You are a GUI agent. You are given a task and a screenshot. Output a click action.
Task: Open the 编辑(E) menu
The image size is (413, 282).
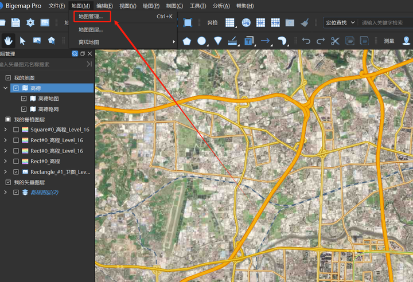[104, 6]
